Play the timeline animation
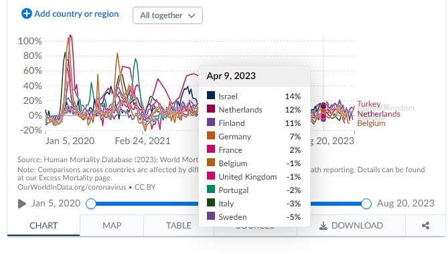This screenshot has width=448, height=254. pos(22,204)
